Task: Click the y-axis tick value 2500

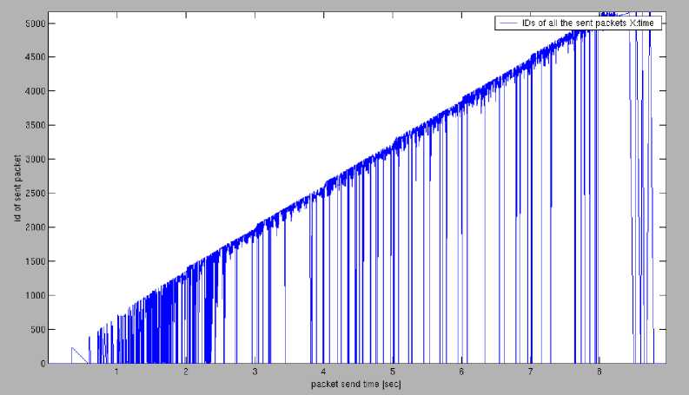Action: click(x=35, y=193)
